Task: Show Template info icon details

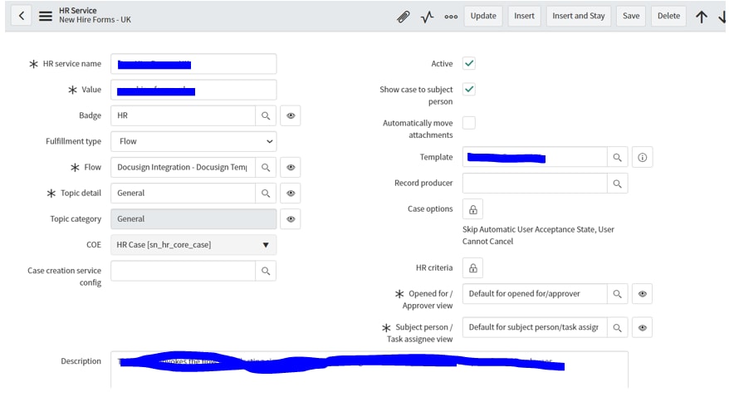Action: click(642, 158)
